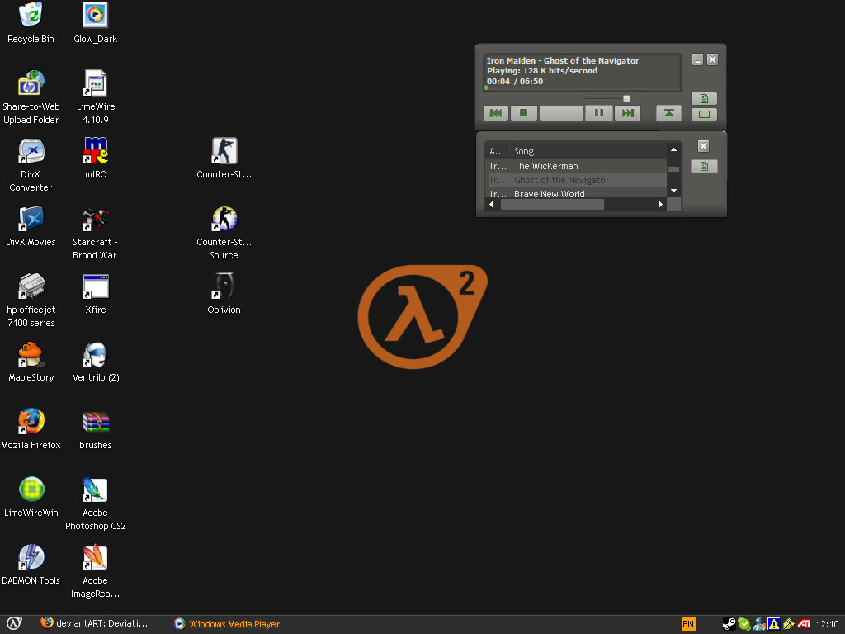Toggle compact mode using the green rectangle icon
Image resolution: width=845 pixels, height=634 pixels.
pyautogui.click(x=704, y=114)
